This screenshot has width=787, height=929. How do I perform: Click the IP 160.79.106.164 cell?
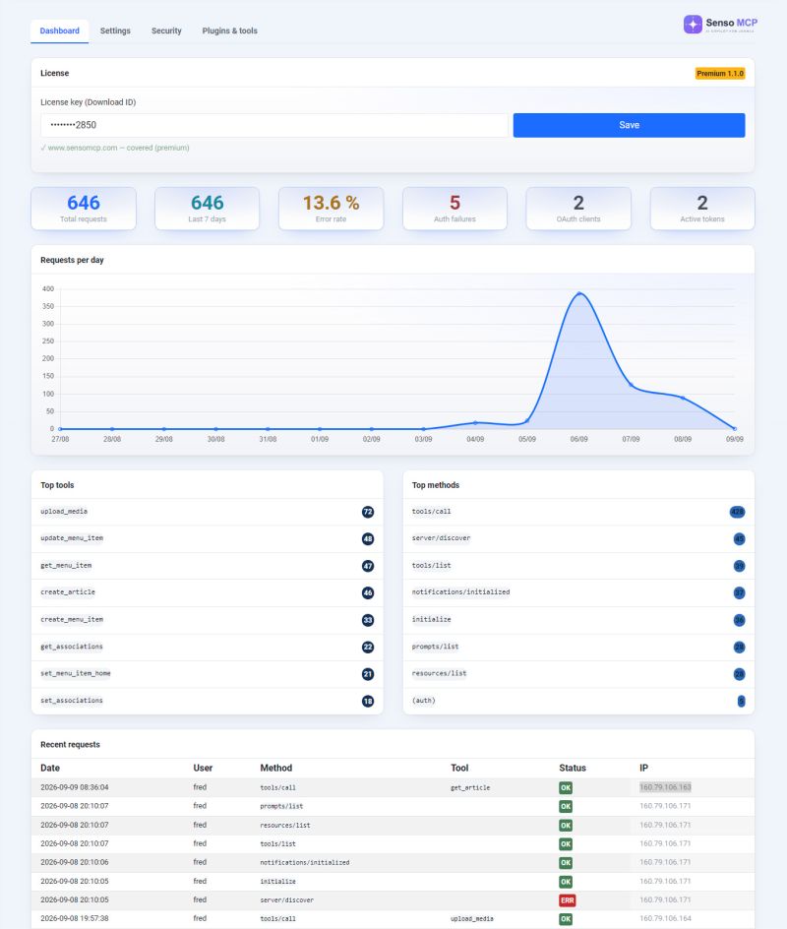point(665,918)
